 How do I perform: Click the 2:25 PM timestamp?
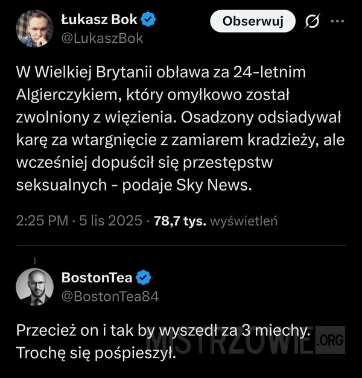click(x=42, y=221)
